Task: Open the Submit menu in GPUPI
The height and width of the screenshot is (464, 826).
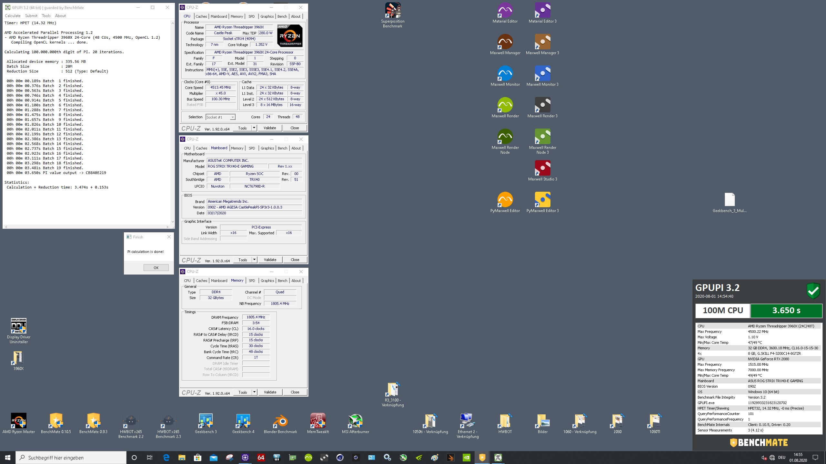Action: [x=31, y=15]
